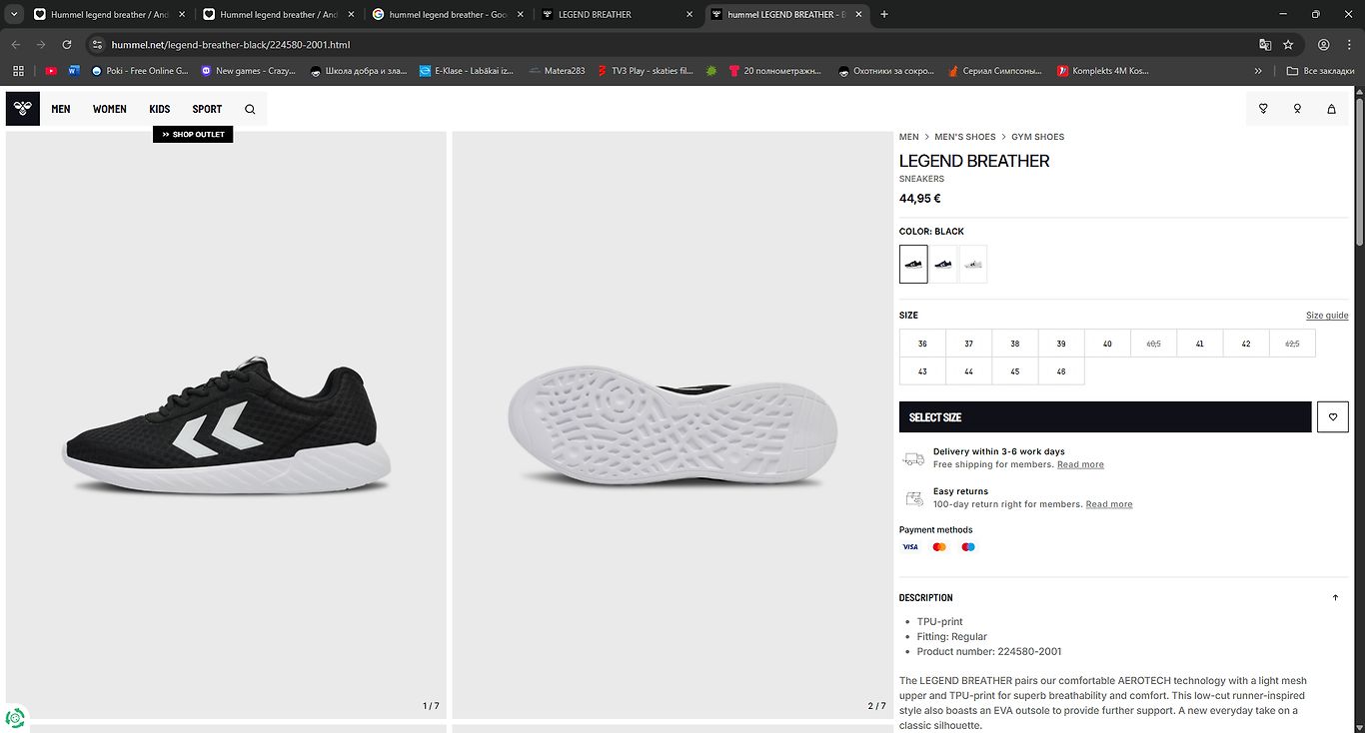Collapse the Description section arrow
The height and width of the screenshot is (733, 1365).
(x=1335, y=598)
